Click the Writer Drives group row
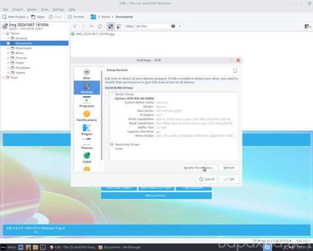 pyautogui.click(x=124, y=94)
